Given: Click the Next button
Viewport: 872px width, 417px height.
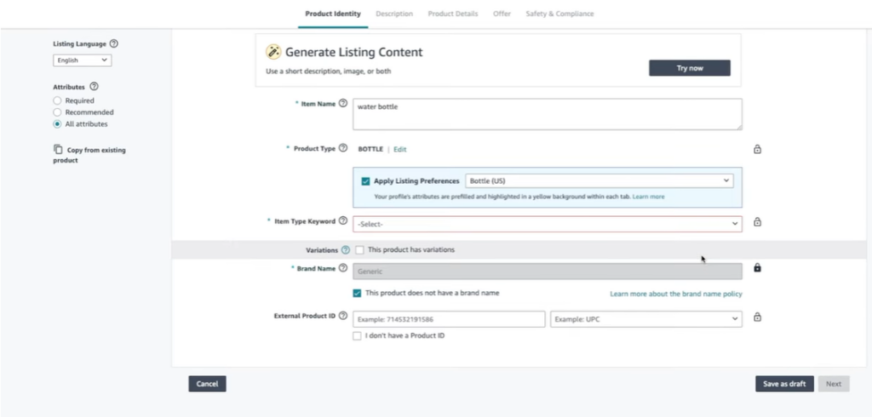Looking at the screenshot, I should (x=834, y=384).
